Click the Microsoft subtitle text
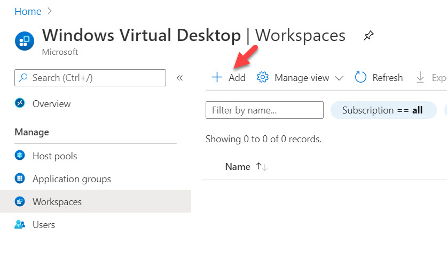 tap(60, 52)
